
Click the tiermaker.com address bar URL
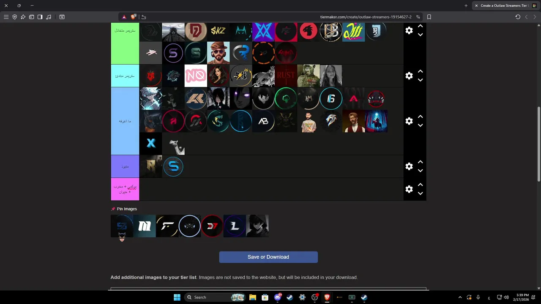(366, 17)
